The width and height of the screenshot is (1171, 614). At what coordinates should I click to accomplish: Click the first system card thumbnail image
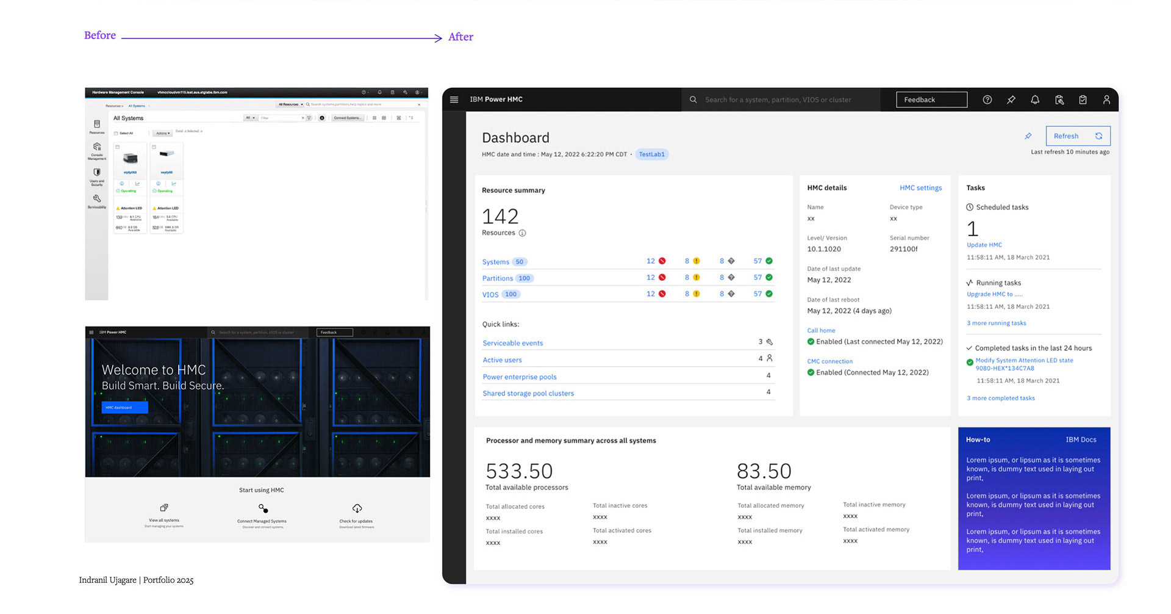tap(130, 158)
